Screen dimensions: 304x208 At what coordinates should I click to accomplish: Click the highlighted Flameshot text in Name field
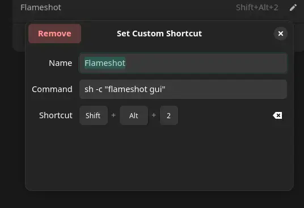(105, 63)
